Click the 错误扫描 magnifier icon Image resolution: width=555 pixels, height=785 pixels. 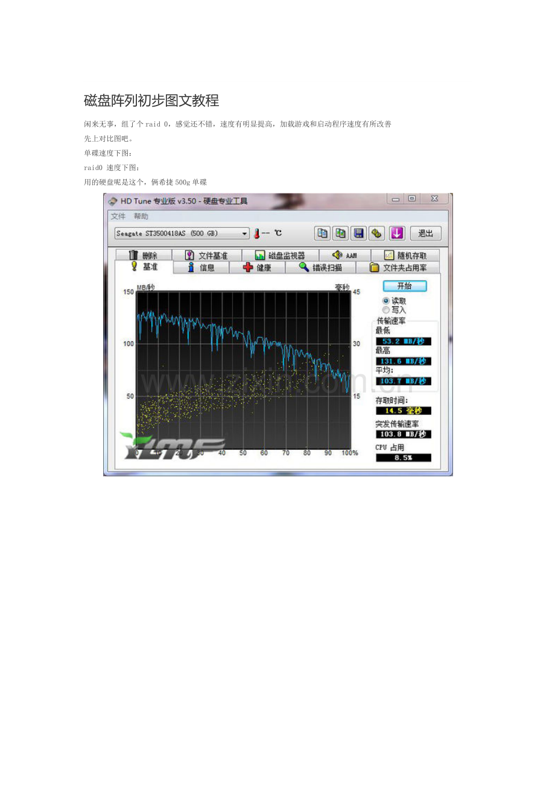(x=303, y=267)
